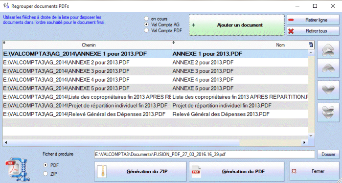Click path cell ending 'Relevé Général des Dépenses 2013.PDF'

click(87, 114)
